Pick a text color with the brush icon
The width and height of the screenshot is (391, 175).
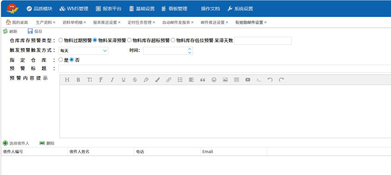click(x=157, y=80)
